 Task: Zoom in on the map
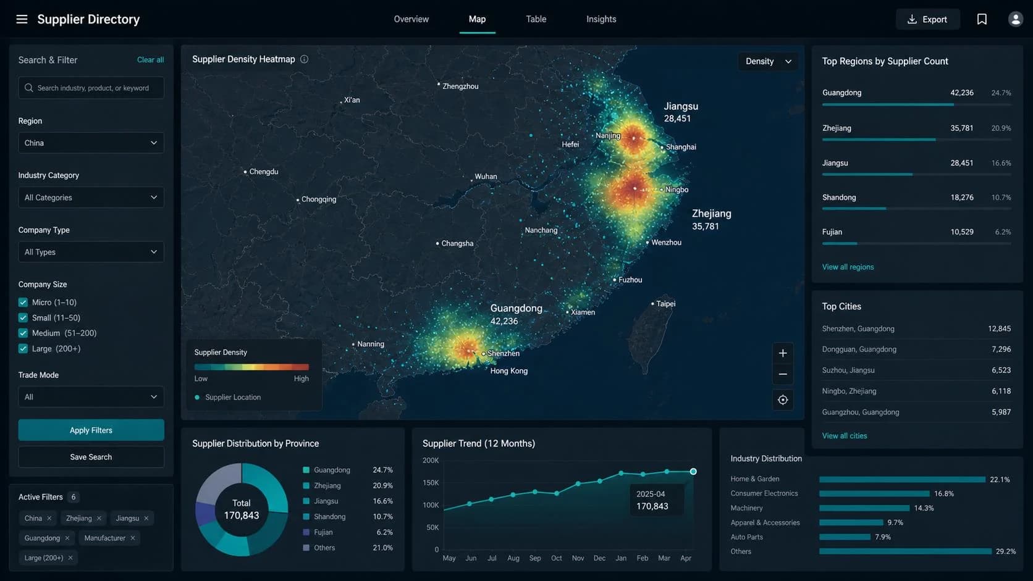coord(783,353)
